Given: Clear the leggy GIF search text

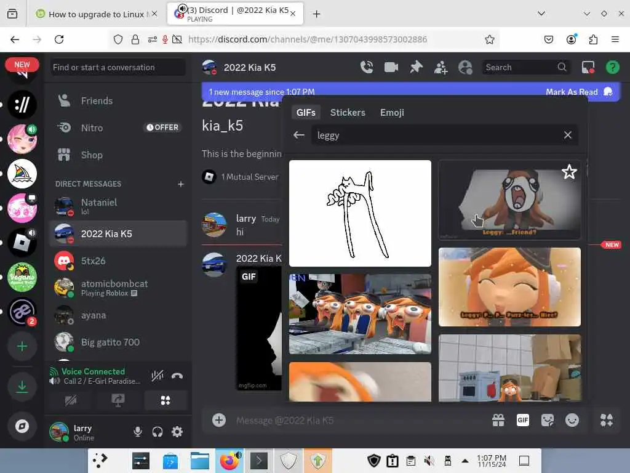Looking at the screenshot, I should (x=567, y=135).
